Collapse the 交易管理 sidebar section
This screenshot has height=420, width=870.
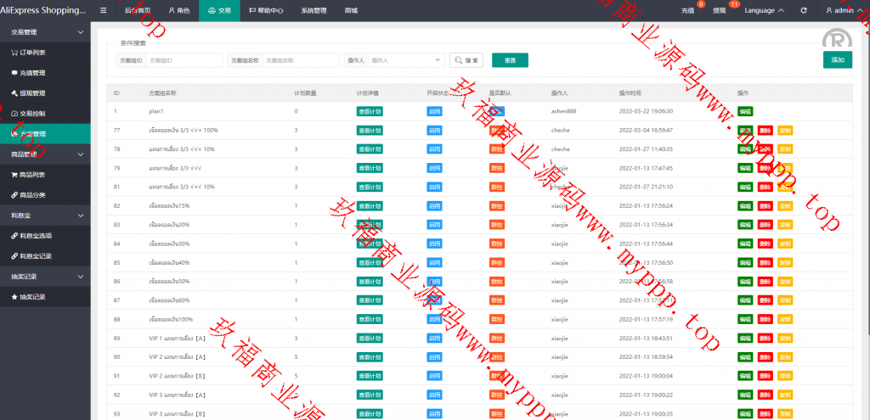tap(80, 31)
